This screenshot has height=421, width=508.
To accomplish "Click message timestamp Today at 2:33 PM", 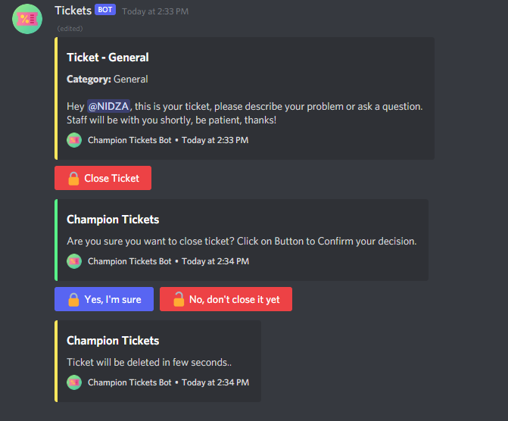I will (x=155, y=11).
